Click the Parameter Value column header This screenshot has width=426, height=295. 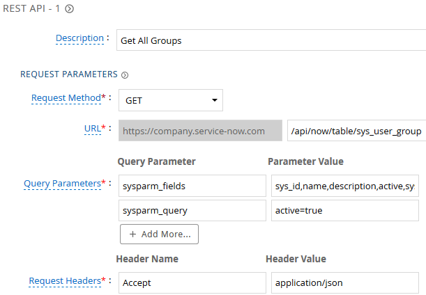[305, 161]
